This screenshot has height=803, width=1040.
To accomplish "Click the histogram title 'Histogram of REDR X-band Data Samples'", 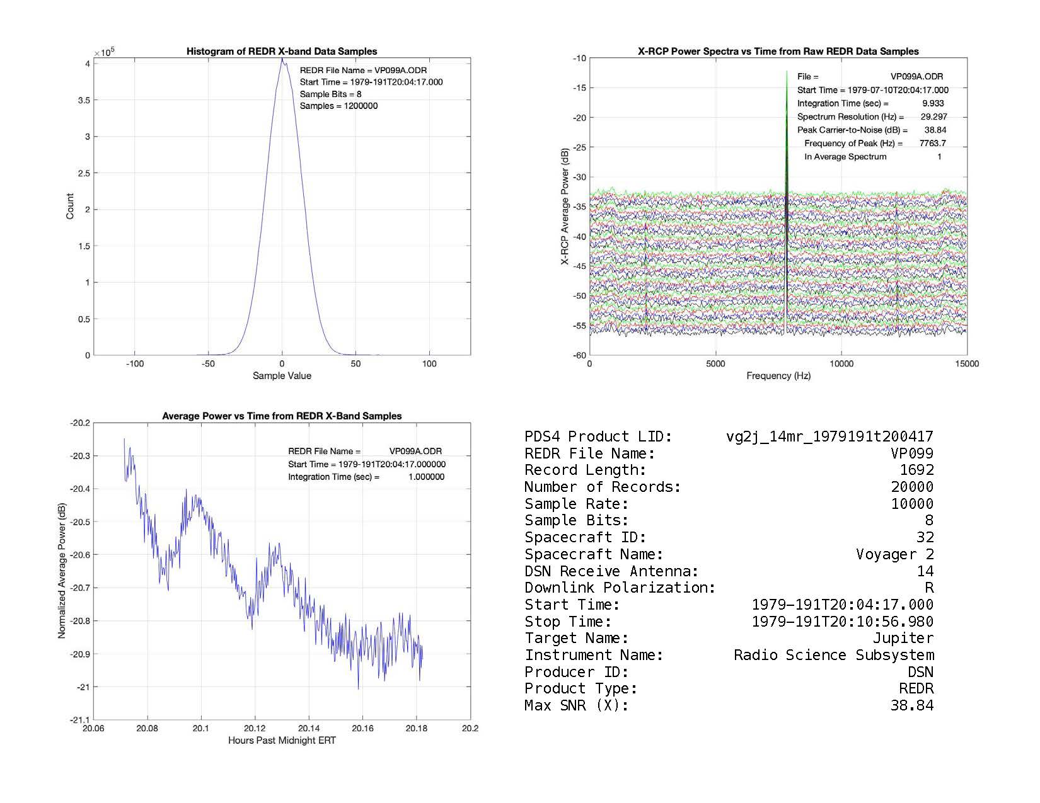I will point(281,52).
